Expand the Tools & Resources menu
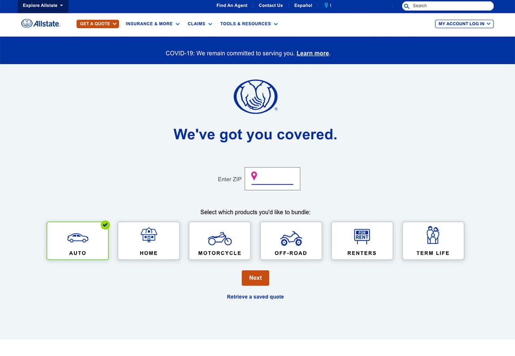Screen dimensions: 515x356 249,24
